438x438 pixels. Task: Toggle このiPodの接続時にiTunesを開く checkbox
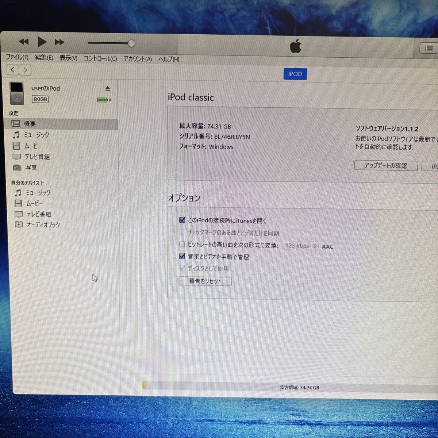point(182,220)
